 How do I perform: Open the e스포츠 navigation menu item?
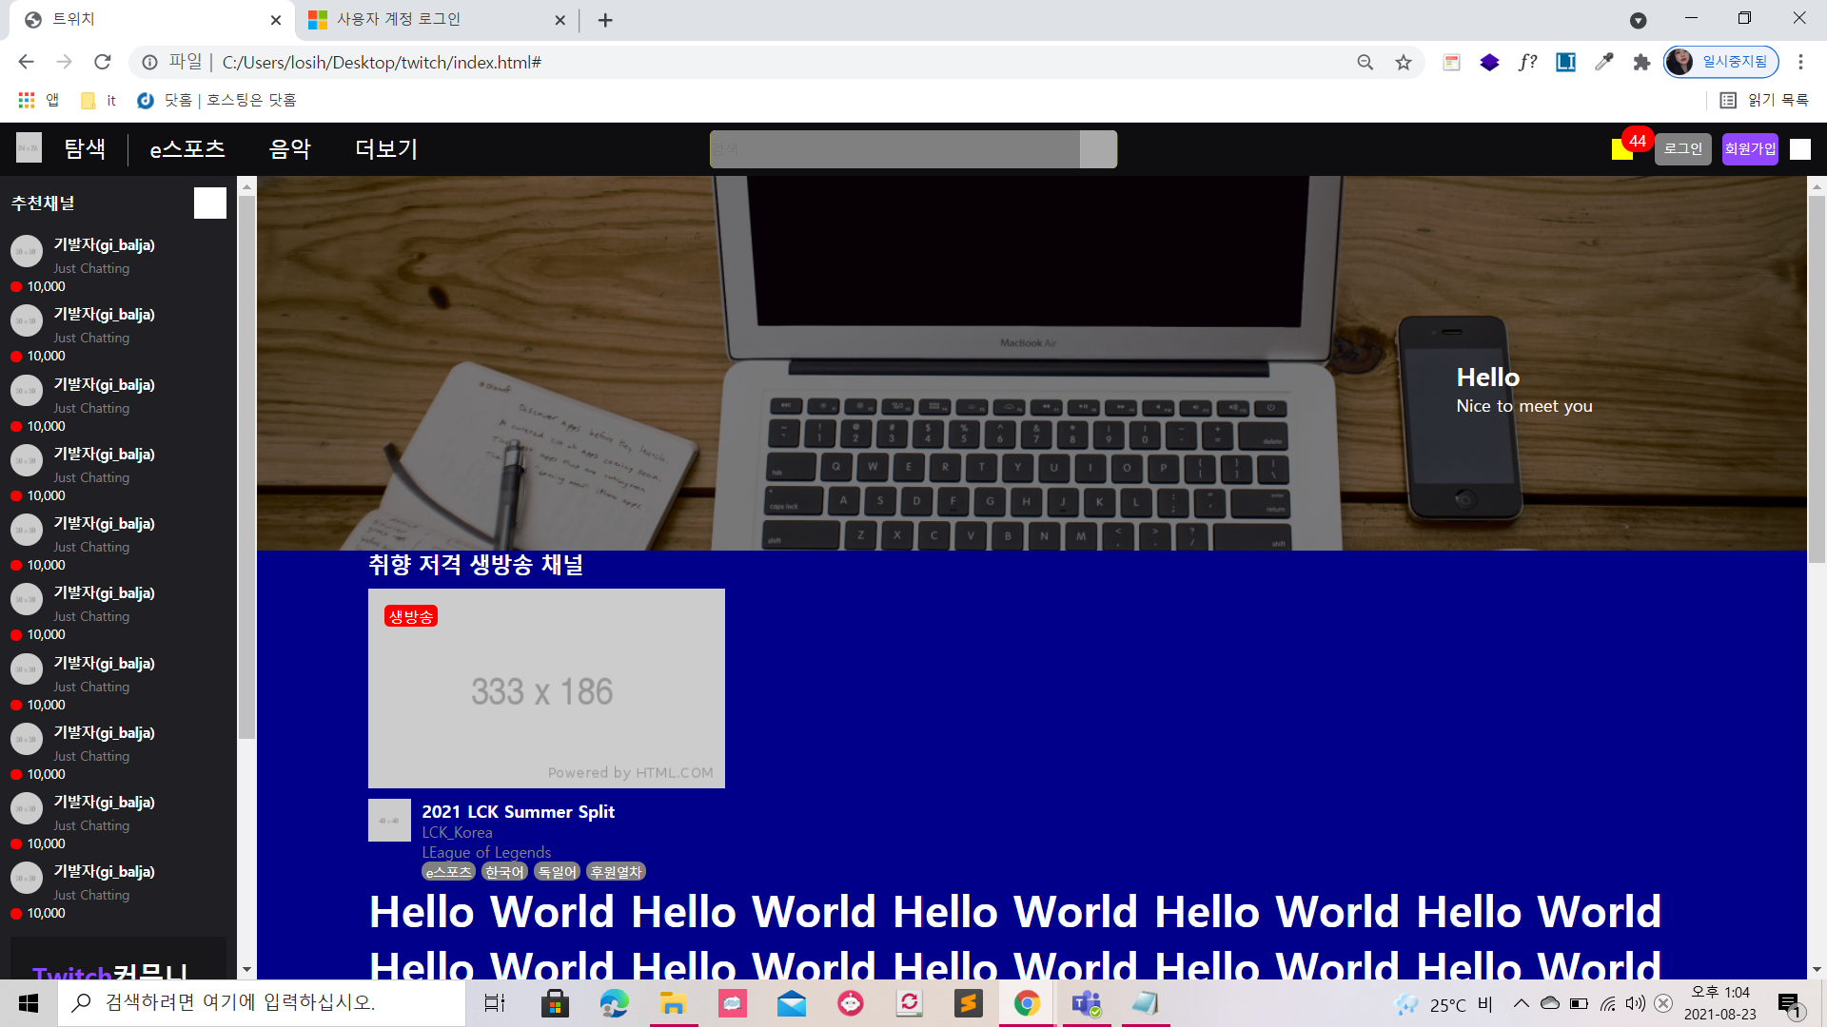point(187,149)
